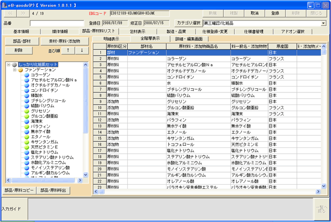Select row 2 コラーゲン in the table
This screenshot has height=222, width=331.
[x=208, y=59]
